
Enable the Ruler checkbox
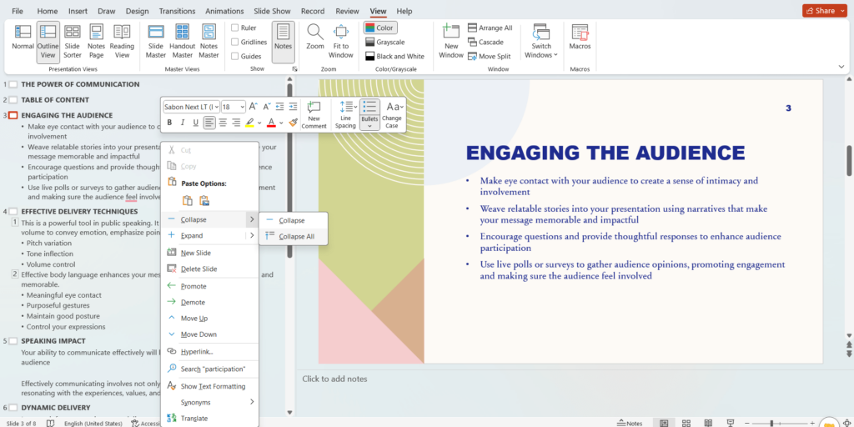click(x=235, y=28)
